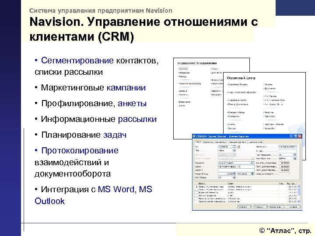Open Контакты in Управление Отношениями menu
The image size is (315, 236).
183,69
